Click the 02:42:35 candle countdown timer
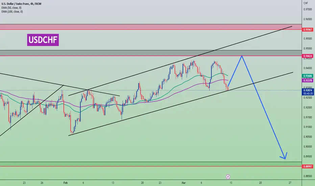Image resolution: width=315 pixels, height=186 pixels. pos(308,93)
